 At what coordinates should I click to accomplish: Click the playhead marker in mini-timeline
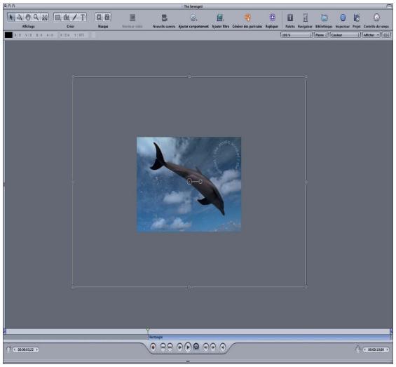[x=148, y=330]
